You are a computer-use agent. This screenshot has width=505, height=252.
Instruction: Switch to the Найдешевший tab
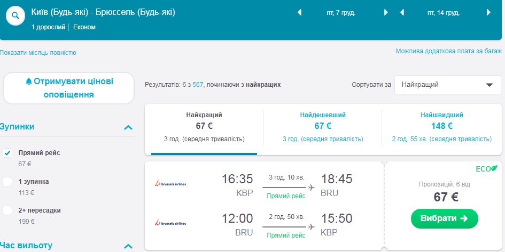pyautogui.click(x=322, y=127)
